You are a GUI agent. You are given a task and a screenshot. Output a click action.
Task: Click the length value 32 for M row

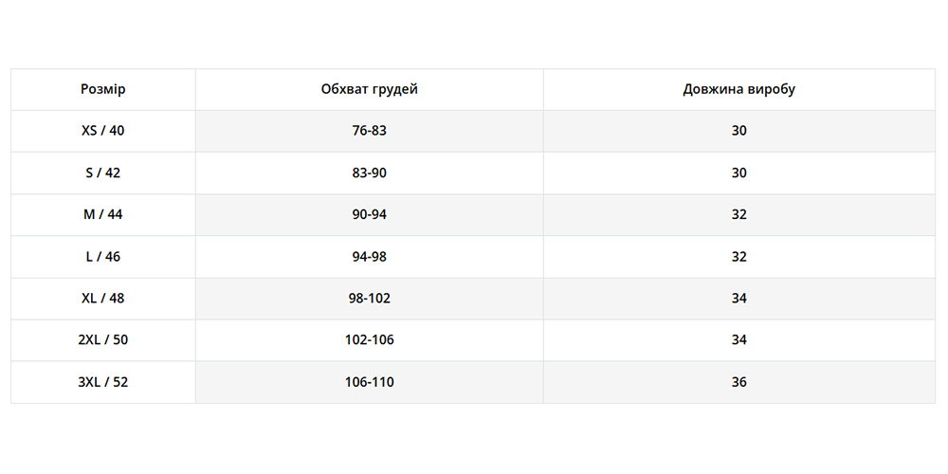coord(738,214)
